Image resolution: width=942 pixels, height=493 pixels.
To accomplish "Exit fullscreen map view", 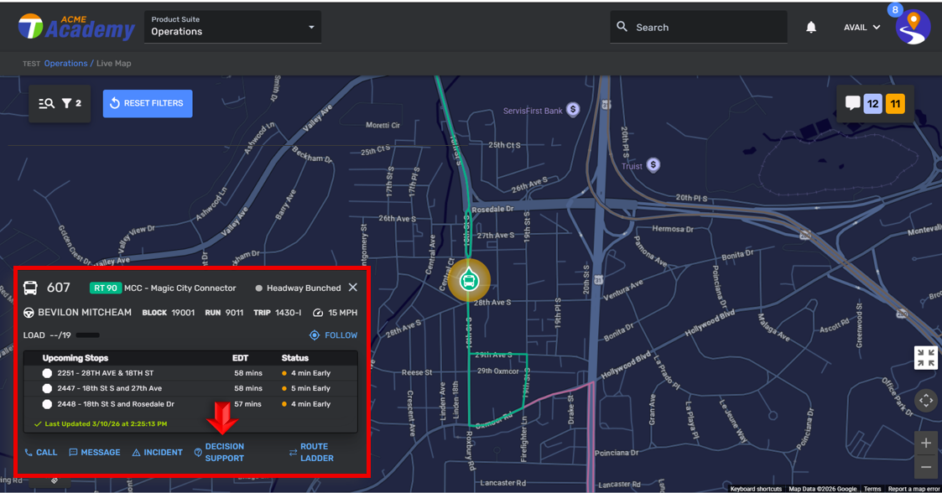I will (x=925, y=358).
